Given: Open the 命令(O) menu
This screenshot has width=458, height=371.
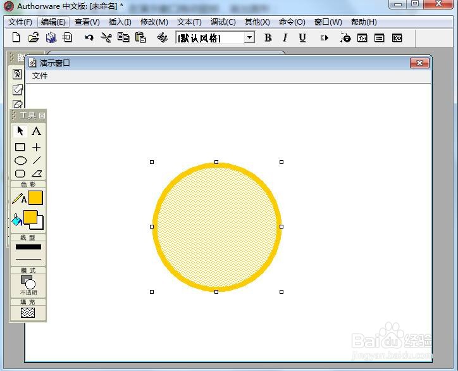Looking at the screenshot, I should coord(292,22).
